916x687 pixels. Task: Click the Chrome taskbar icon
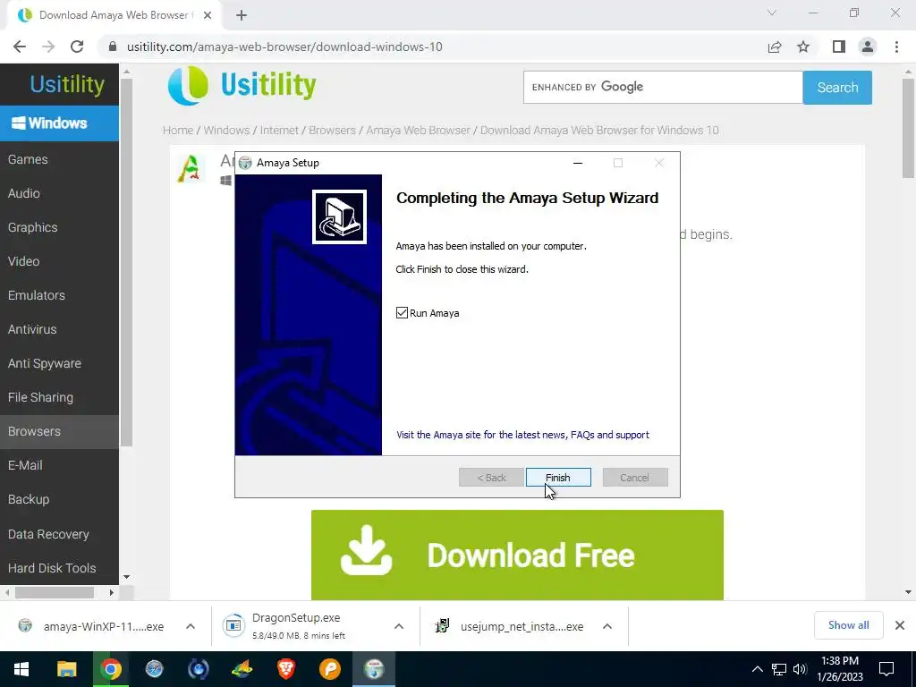tap(110, 669)
